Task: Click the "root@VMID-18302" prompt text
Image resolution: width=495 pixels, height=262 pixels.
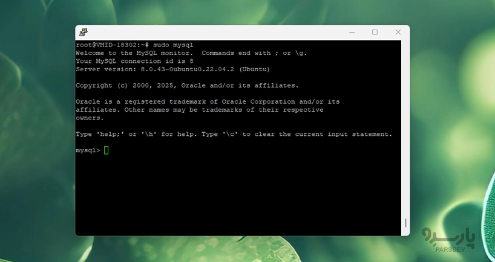Action: click(x=103, y=45)
